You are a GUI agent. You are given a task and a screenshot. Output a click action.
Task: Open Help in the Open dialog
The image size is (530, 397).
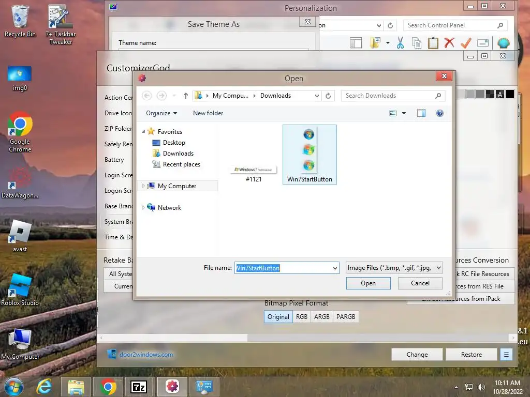pyautogui.click(x=440, y=113)
